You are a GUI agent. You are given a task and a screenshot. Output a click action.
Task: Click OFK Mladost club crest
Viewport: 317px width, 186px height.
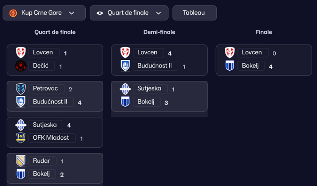click(x=21, y=138)
